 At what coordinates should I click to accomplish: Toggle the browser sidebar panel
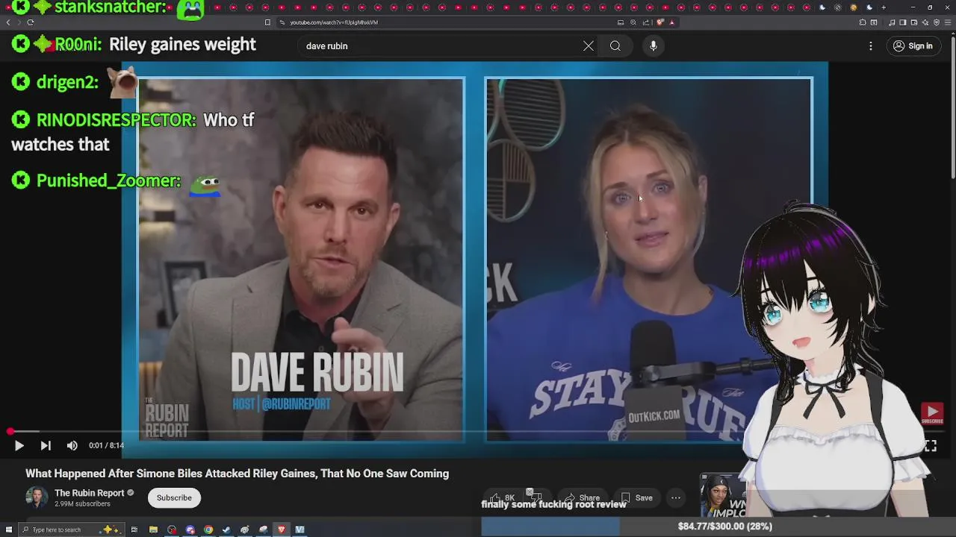pyautogui.click(x=902, y=22)
